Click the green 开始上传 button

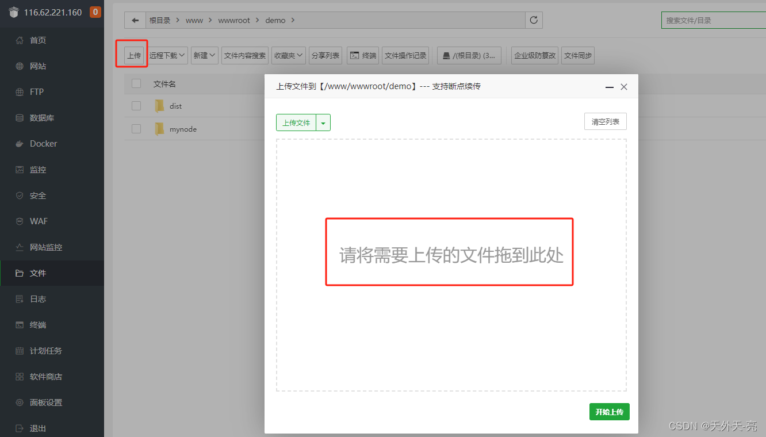(x=610, y=412)
